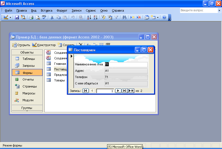Go to next record button
The height and width of the screenshot is (149, 222).
118,91
